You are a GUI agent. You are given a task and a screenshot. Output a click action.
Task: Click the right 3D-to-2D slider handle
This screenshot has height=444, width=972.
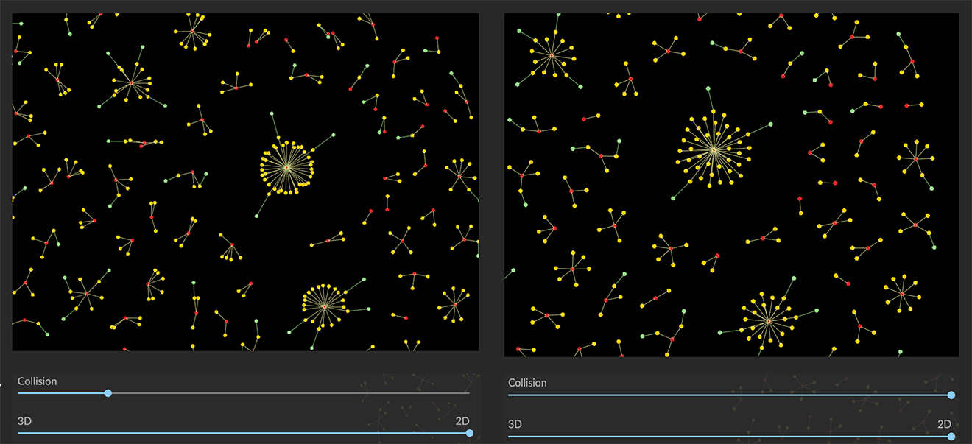point(951,436)
